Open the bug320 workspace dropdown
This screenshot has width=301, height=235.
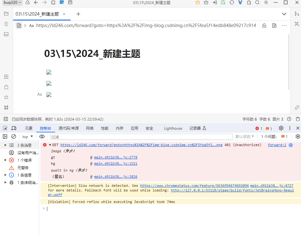[12, 2]
